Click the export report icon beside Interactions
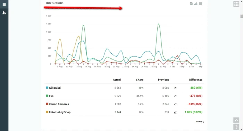The height and width of the screenshot is (131, 243). [191, 3]
